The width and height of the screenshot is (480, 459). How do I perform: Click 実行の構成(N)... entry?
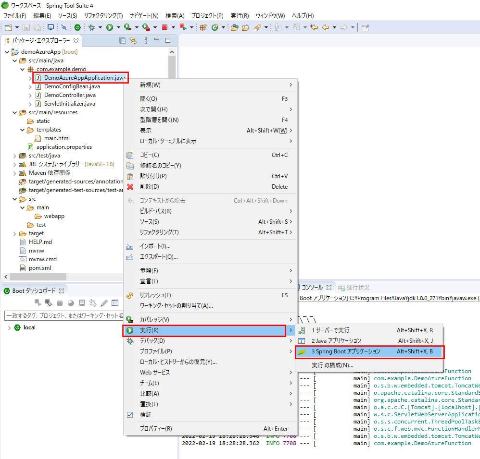pos(369,365)
